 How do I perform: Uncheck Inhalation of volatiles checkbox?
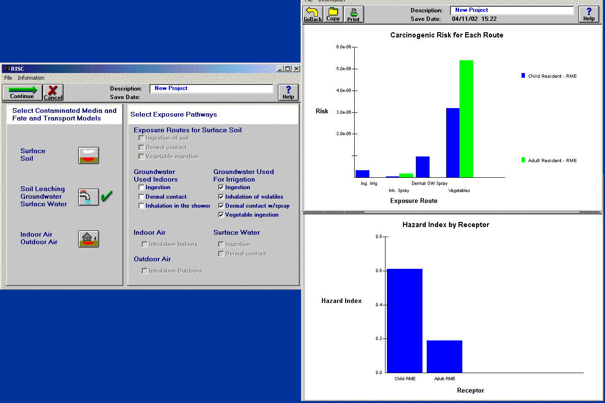point(221,197)
